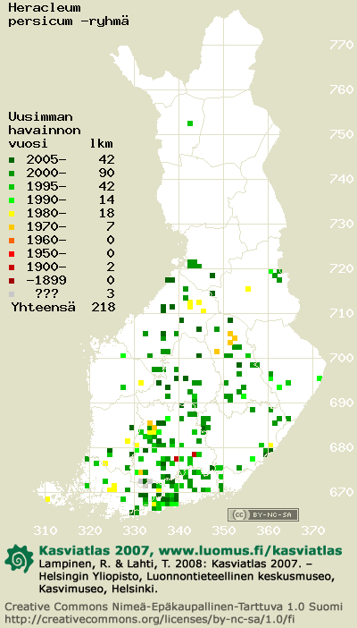Click the 770 grid coordinate label
The width and height of the screenshot is (357, 628).
click(x=342, y=45)
